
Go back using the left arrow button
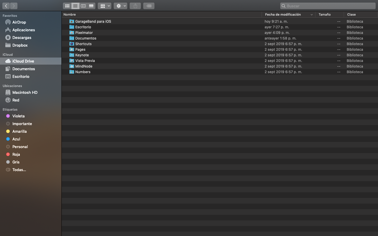pyautogui.click(x=6, y=6)
